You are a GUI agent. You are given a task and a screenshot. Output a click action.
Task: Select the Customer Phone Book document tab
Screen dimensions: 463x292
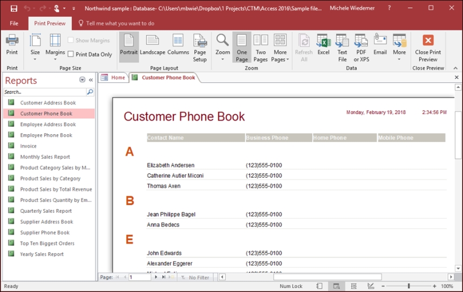[x=165, y=78]
